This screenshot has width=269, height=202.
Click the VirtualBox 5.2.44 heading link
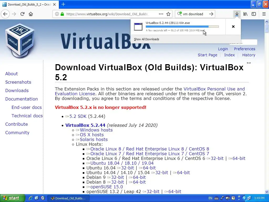pyautogui.click(x=85, y=125)
